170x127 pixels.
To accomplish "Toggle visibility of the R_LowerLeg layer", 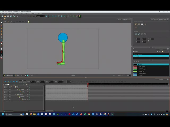I will 4,96.
